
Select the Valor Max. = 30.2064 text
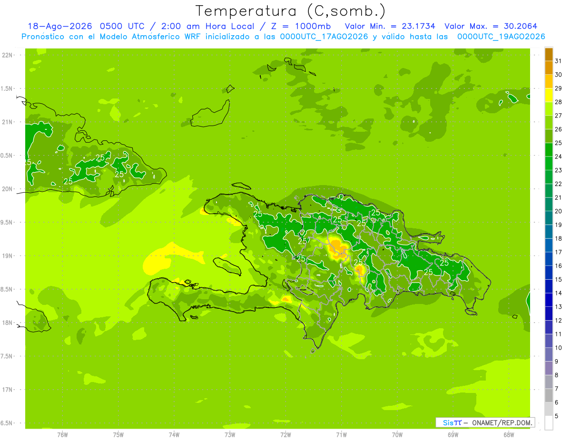coord(491,26)
